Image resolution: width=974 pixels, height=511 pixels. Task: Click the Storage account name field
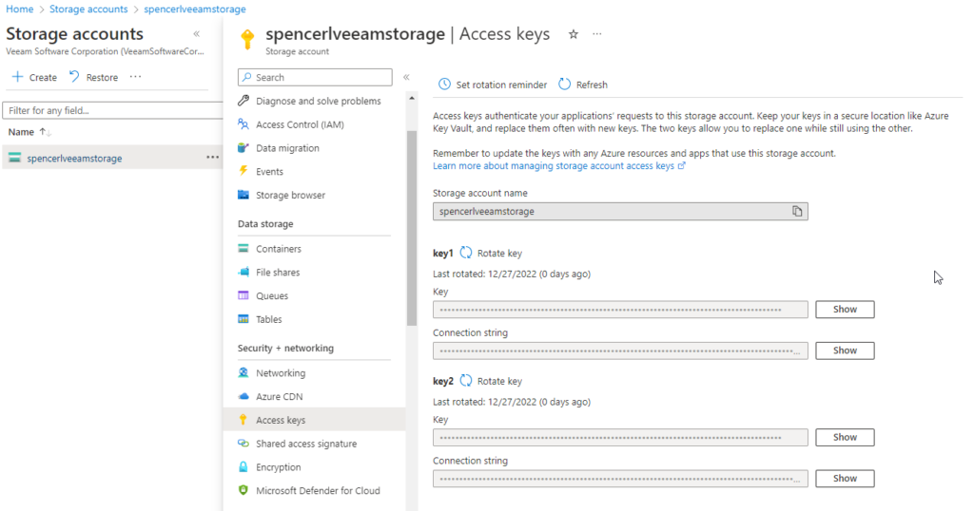(x=620, y=212)
